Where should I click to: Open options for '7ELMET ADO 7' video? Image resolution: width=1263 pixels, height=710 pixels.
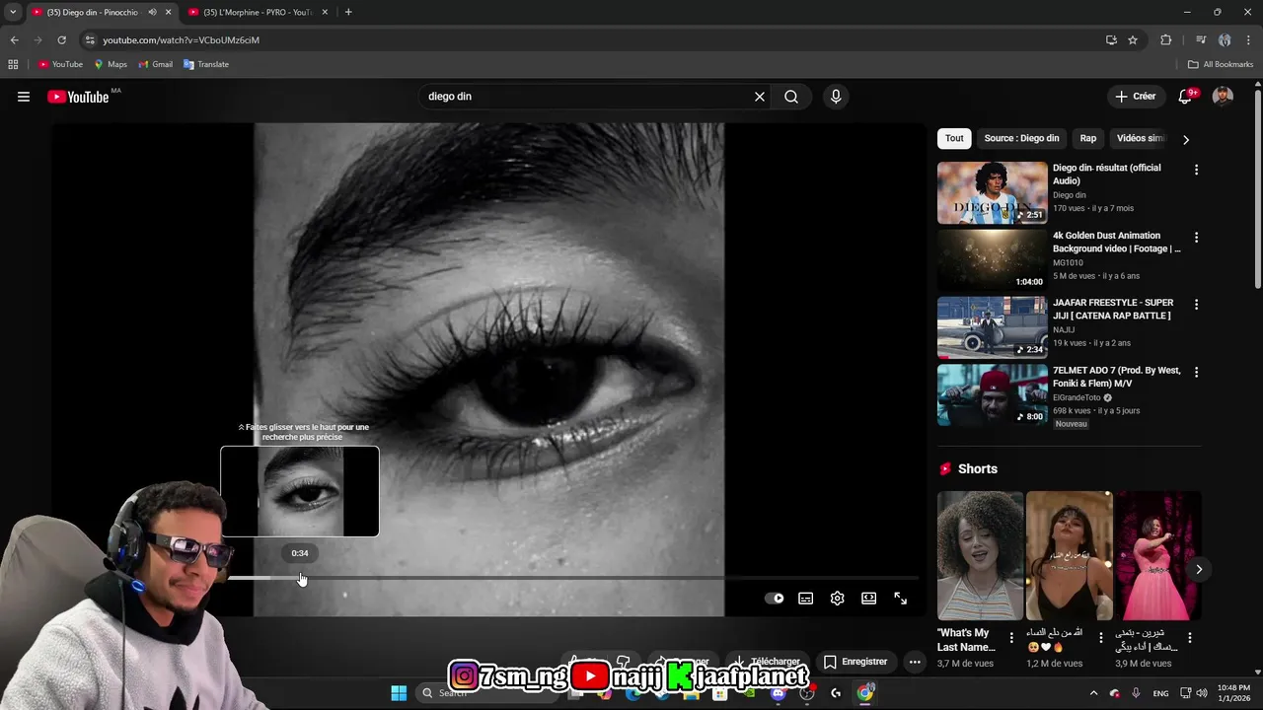point(1196,373)
